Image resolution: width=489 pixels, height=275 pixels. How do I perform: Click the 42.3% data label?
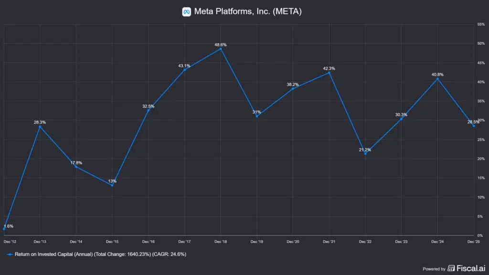tap(329, 68)
